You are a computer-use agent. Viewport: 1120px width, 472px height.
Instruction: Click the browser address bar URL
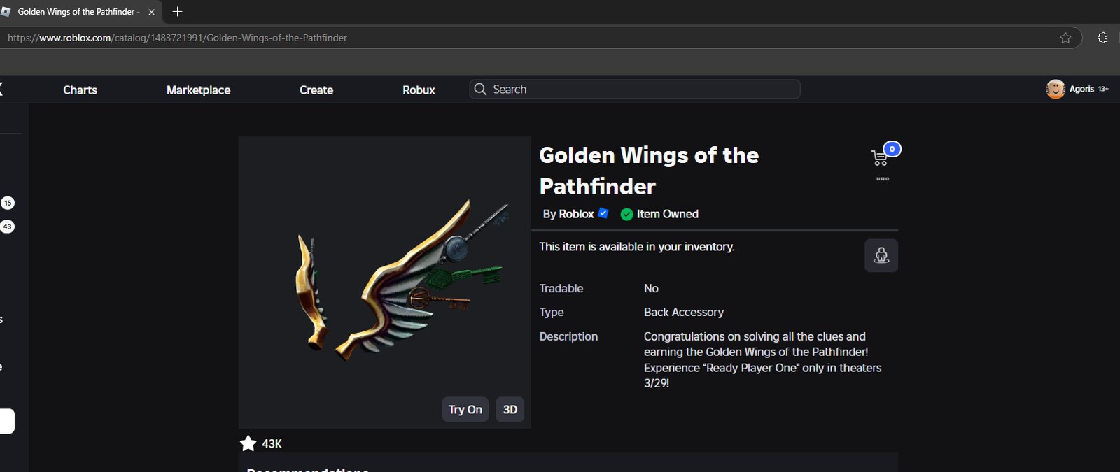coord(177,38)
